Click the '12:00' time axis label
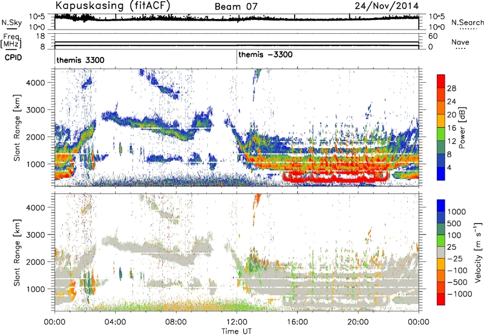The width and height of the screenshot is (484, 335). (x=237, y=322)
